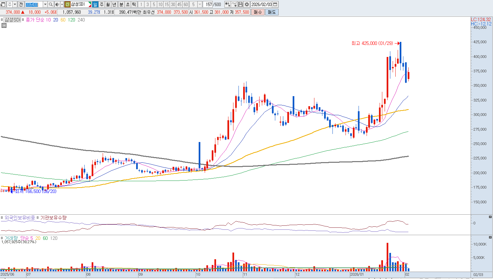Toggle the 거래량 volume indicator marker
The height and width of the screenshot is (279, 493).
pos(2,238)
